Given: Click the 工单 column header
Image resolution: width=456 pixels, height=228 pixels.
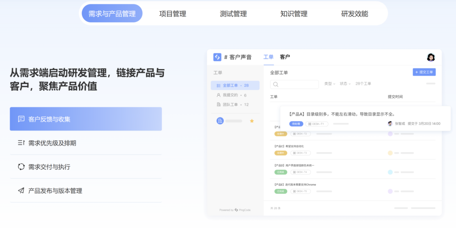Looking at the screenshot, I should [274, 97].
